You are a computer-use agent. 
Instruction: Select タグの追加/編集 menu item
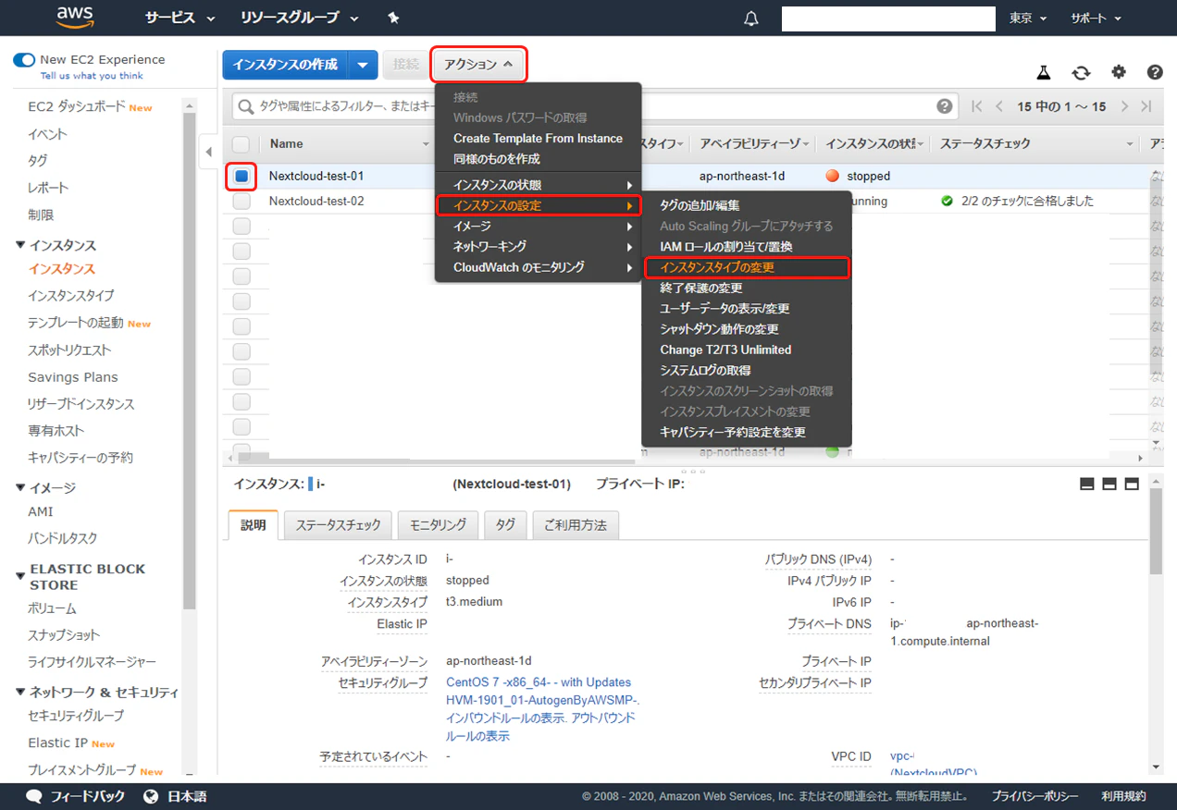pos(746,205)
